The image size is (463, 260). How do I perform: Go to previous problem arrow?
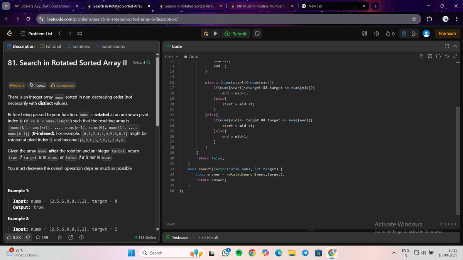pos(60,34)
